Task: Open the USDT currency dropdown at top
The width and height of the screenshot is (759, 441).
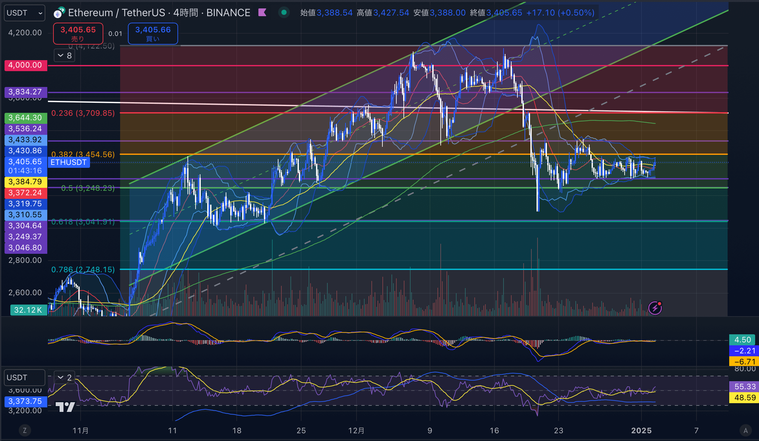Action: (x=25, y=13)
